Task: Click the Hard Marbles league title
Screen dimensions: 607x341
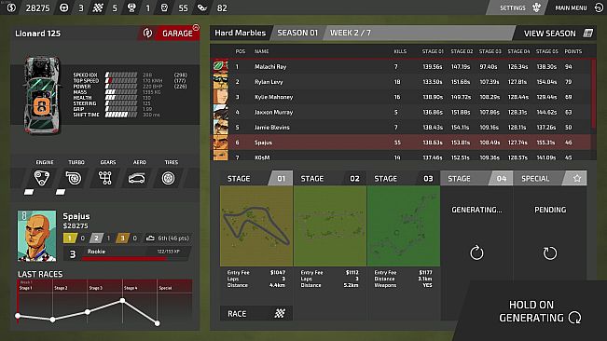Action: tap(241, 33)
